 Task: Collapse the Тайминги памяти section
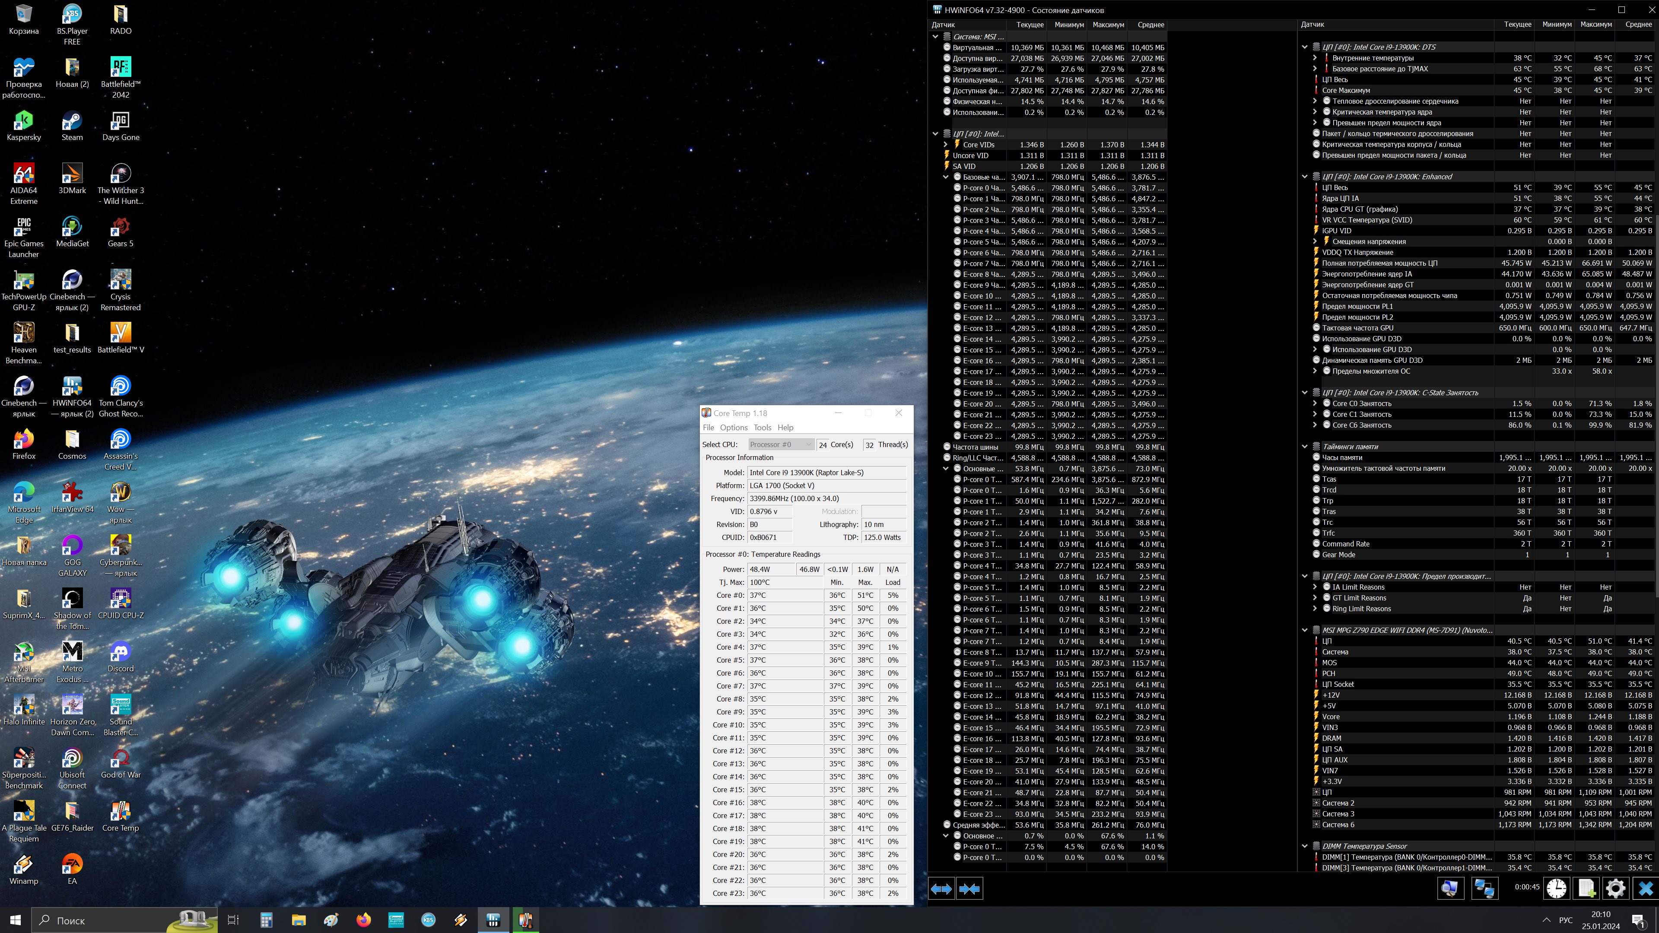(x=1305, y=447)
